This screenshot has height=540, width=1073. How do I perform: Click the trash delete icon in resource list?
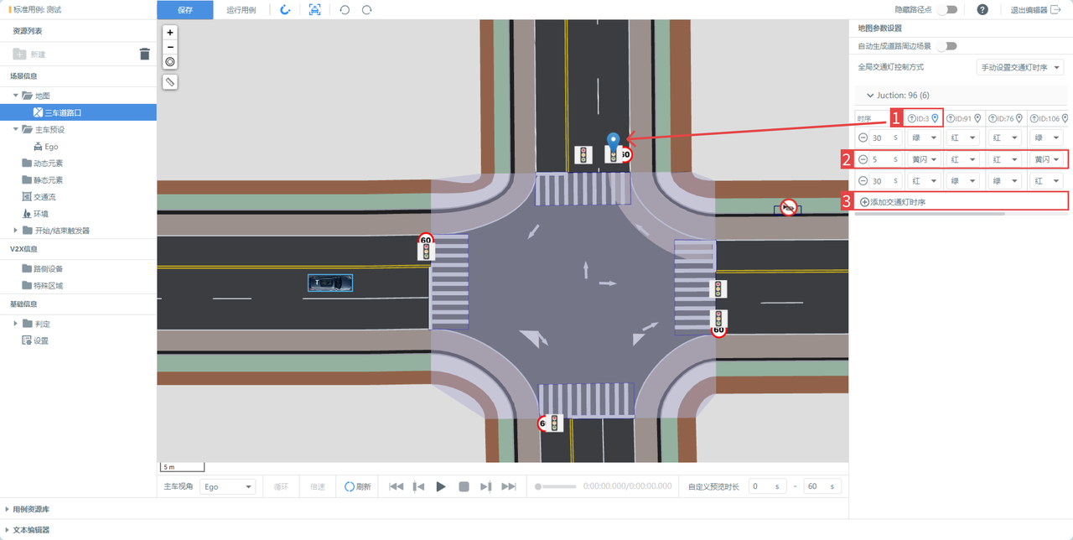pyautogui.click(x=144, y=55)
